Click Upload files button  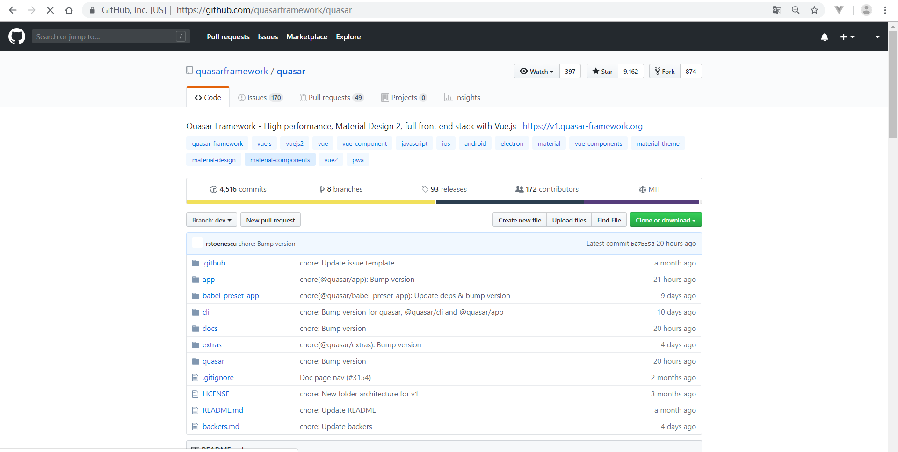[569, 220]
